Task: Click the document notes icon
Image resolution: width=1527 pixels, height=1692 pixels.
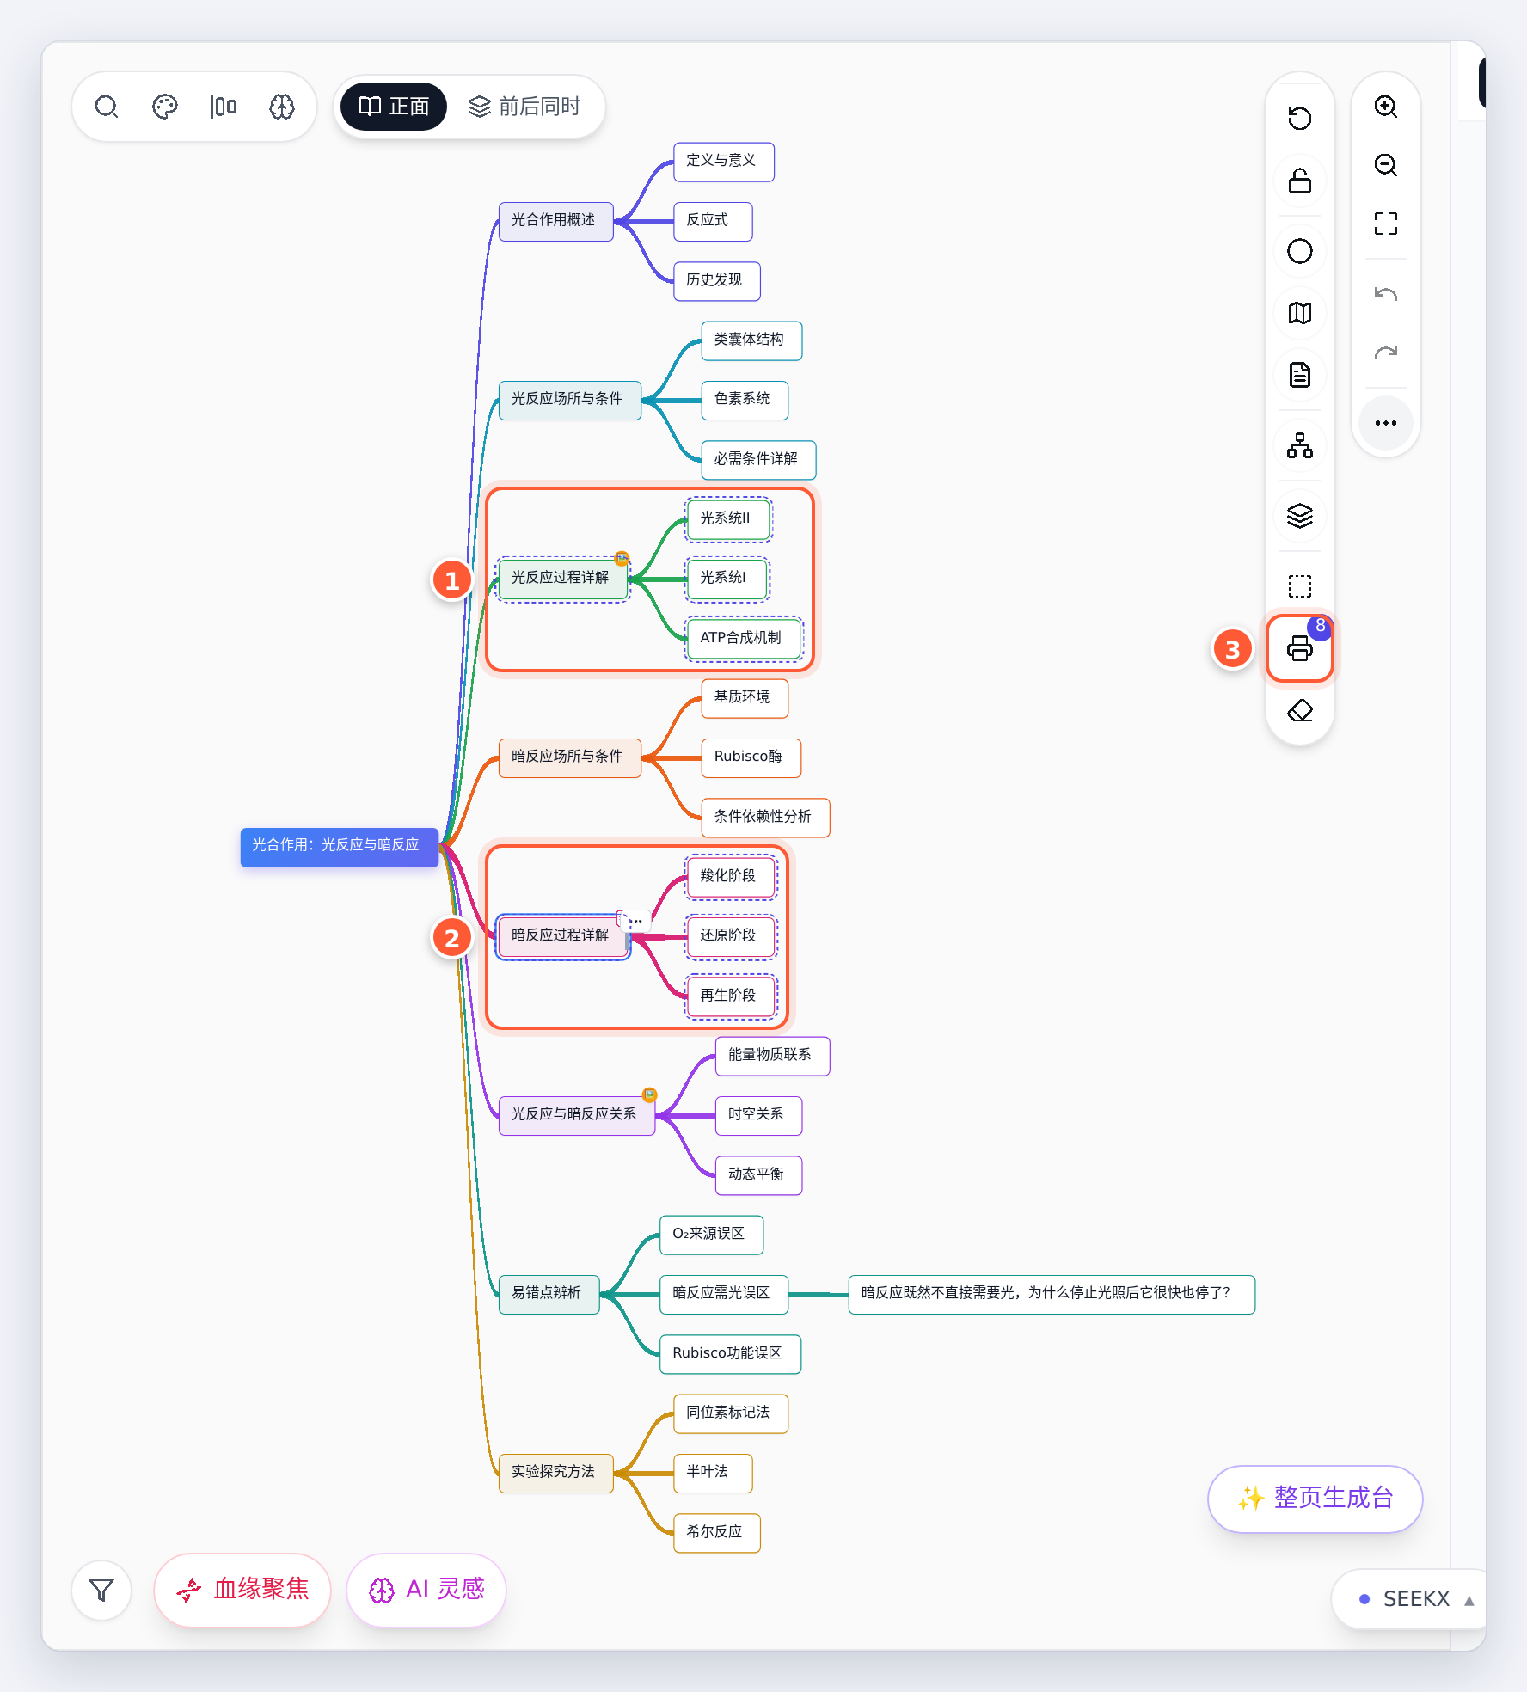Action: point(1300,375)
